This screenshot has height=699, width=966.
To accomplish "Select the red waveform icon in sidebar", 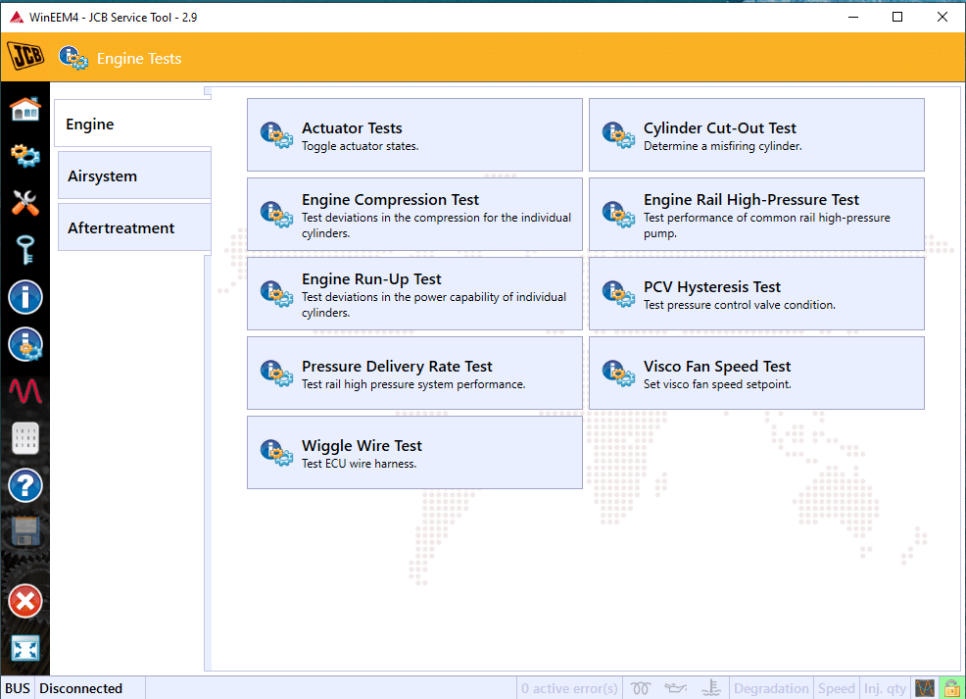I will pyautogui.click(x=25, y=390).
